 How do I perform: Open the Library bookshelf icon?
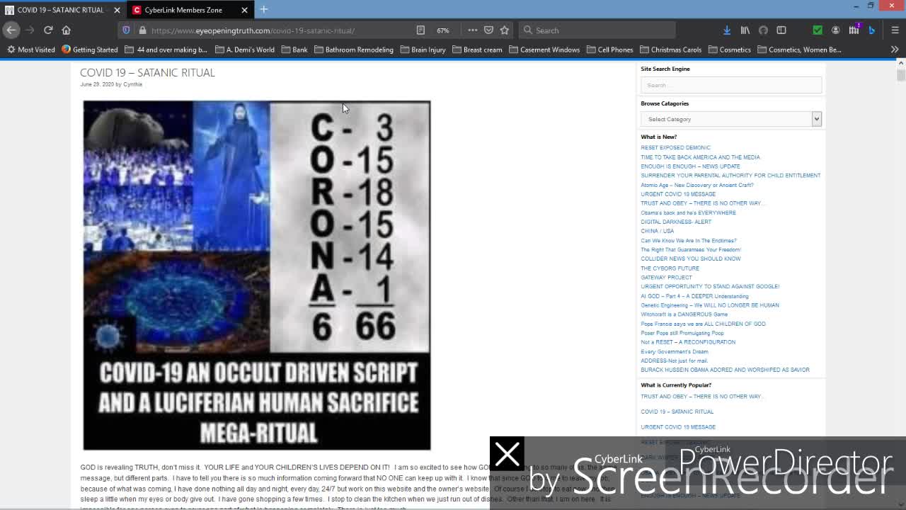pos(745,30)
